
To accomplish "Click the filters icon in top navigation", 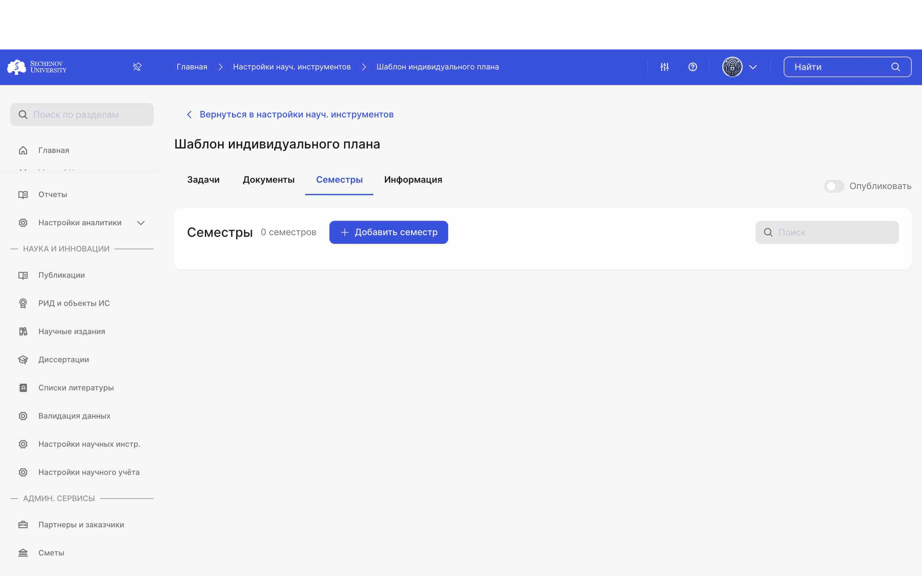I will coord(664,67).
